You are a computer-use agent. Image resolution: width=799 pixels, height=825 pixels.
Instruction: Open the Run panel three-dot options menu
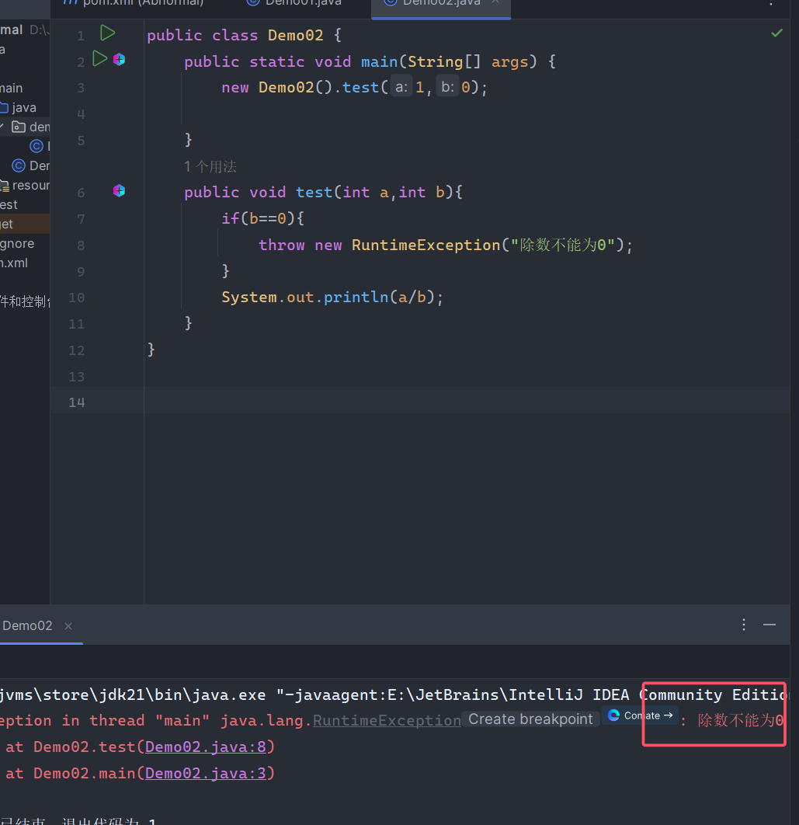pos(744,625)
